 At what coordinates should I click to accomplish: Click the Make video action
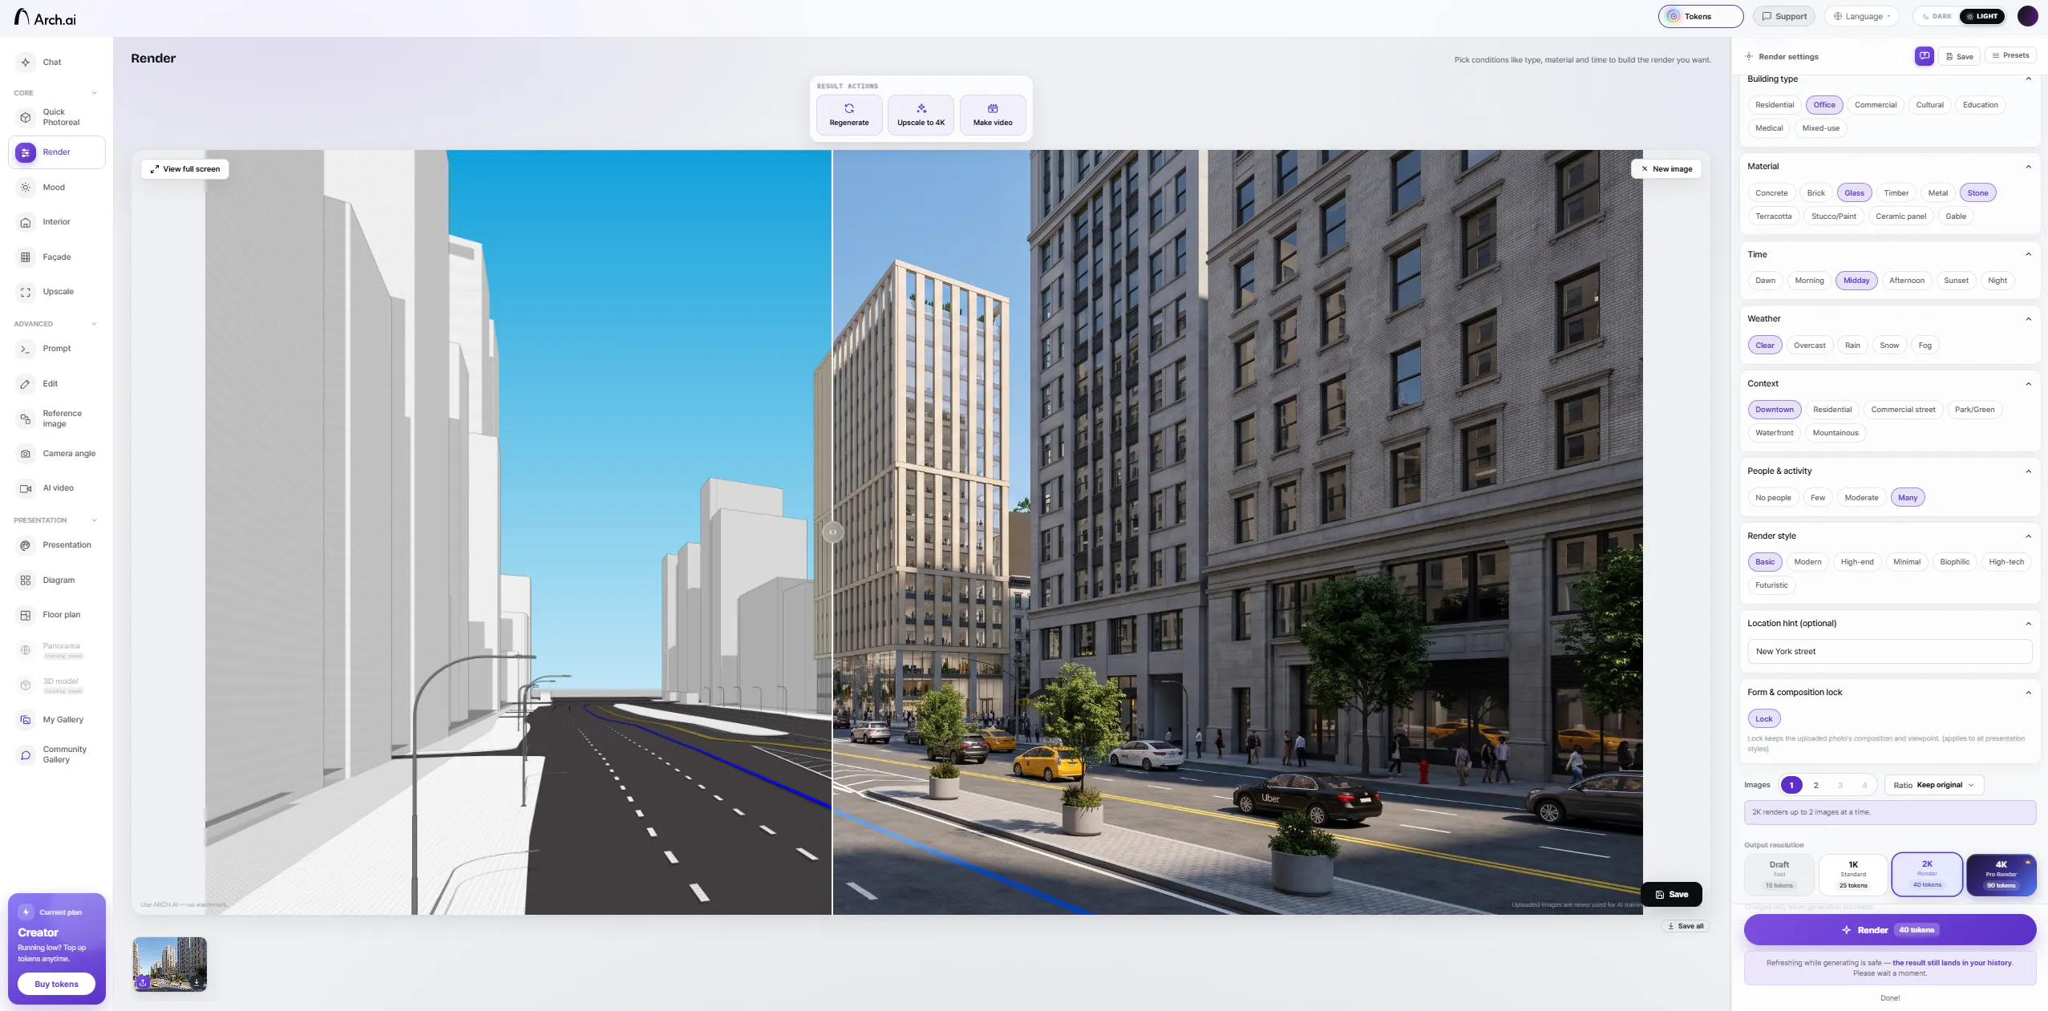992,115
